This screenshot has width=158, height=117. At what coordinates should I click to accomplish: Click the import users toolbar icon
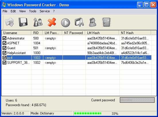point(38,22)
